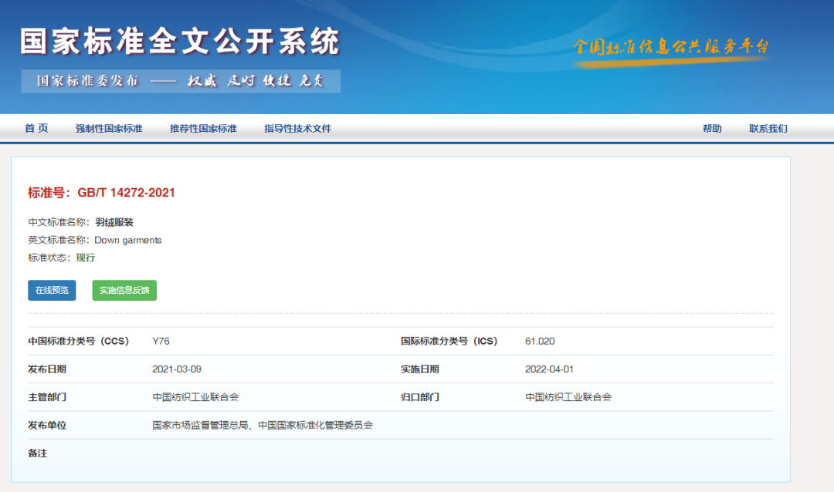Open the 推荐性国家标准 menu

[x=205, y=128]
